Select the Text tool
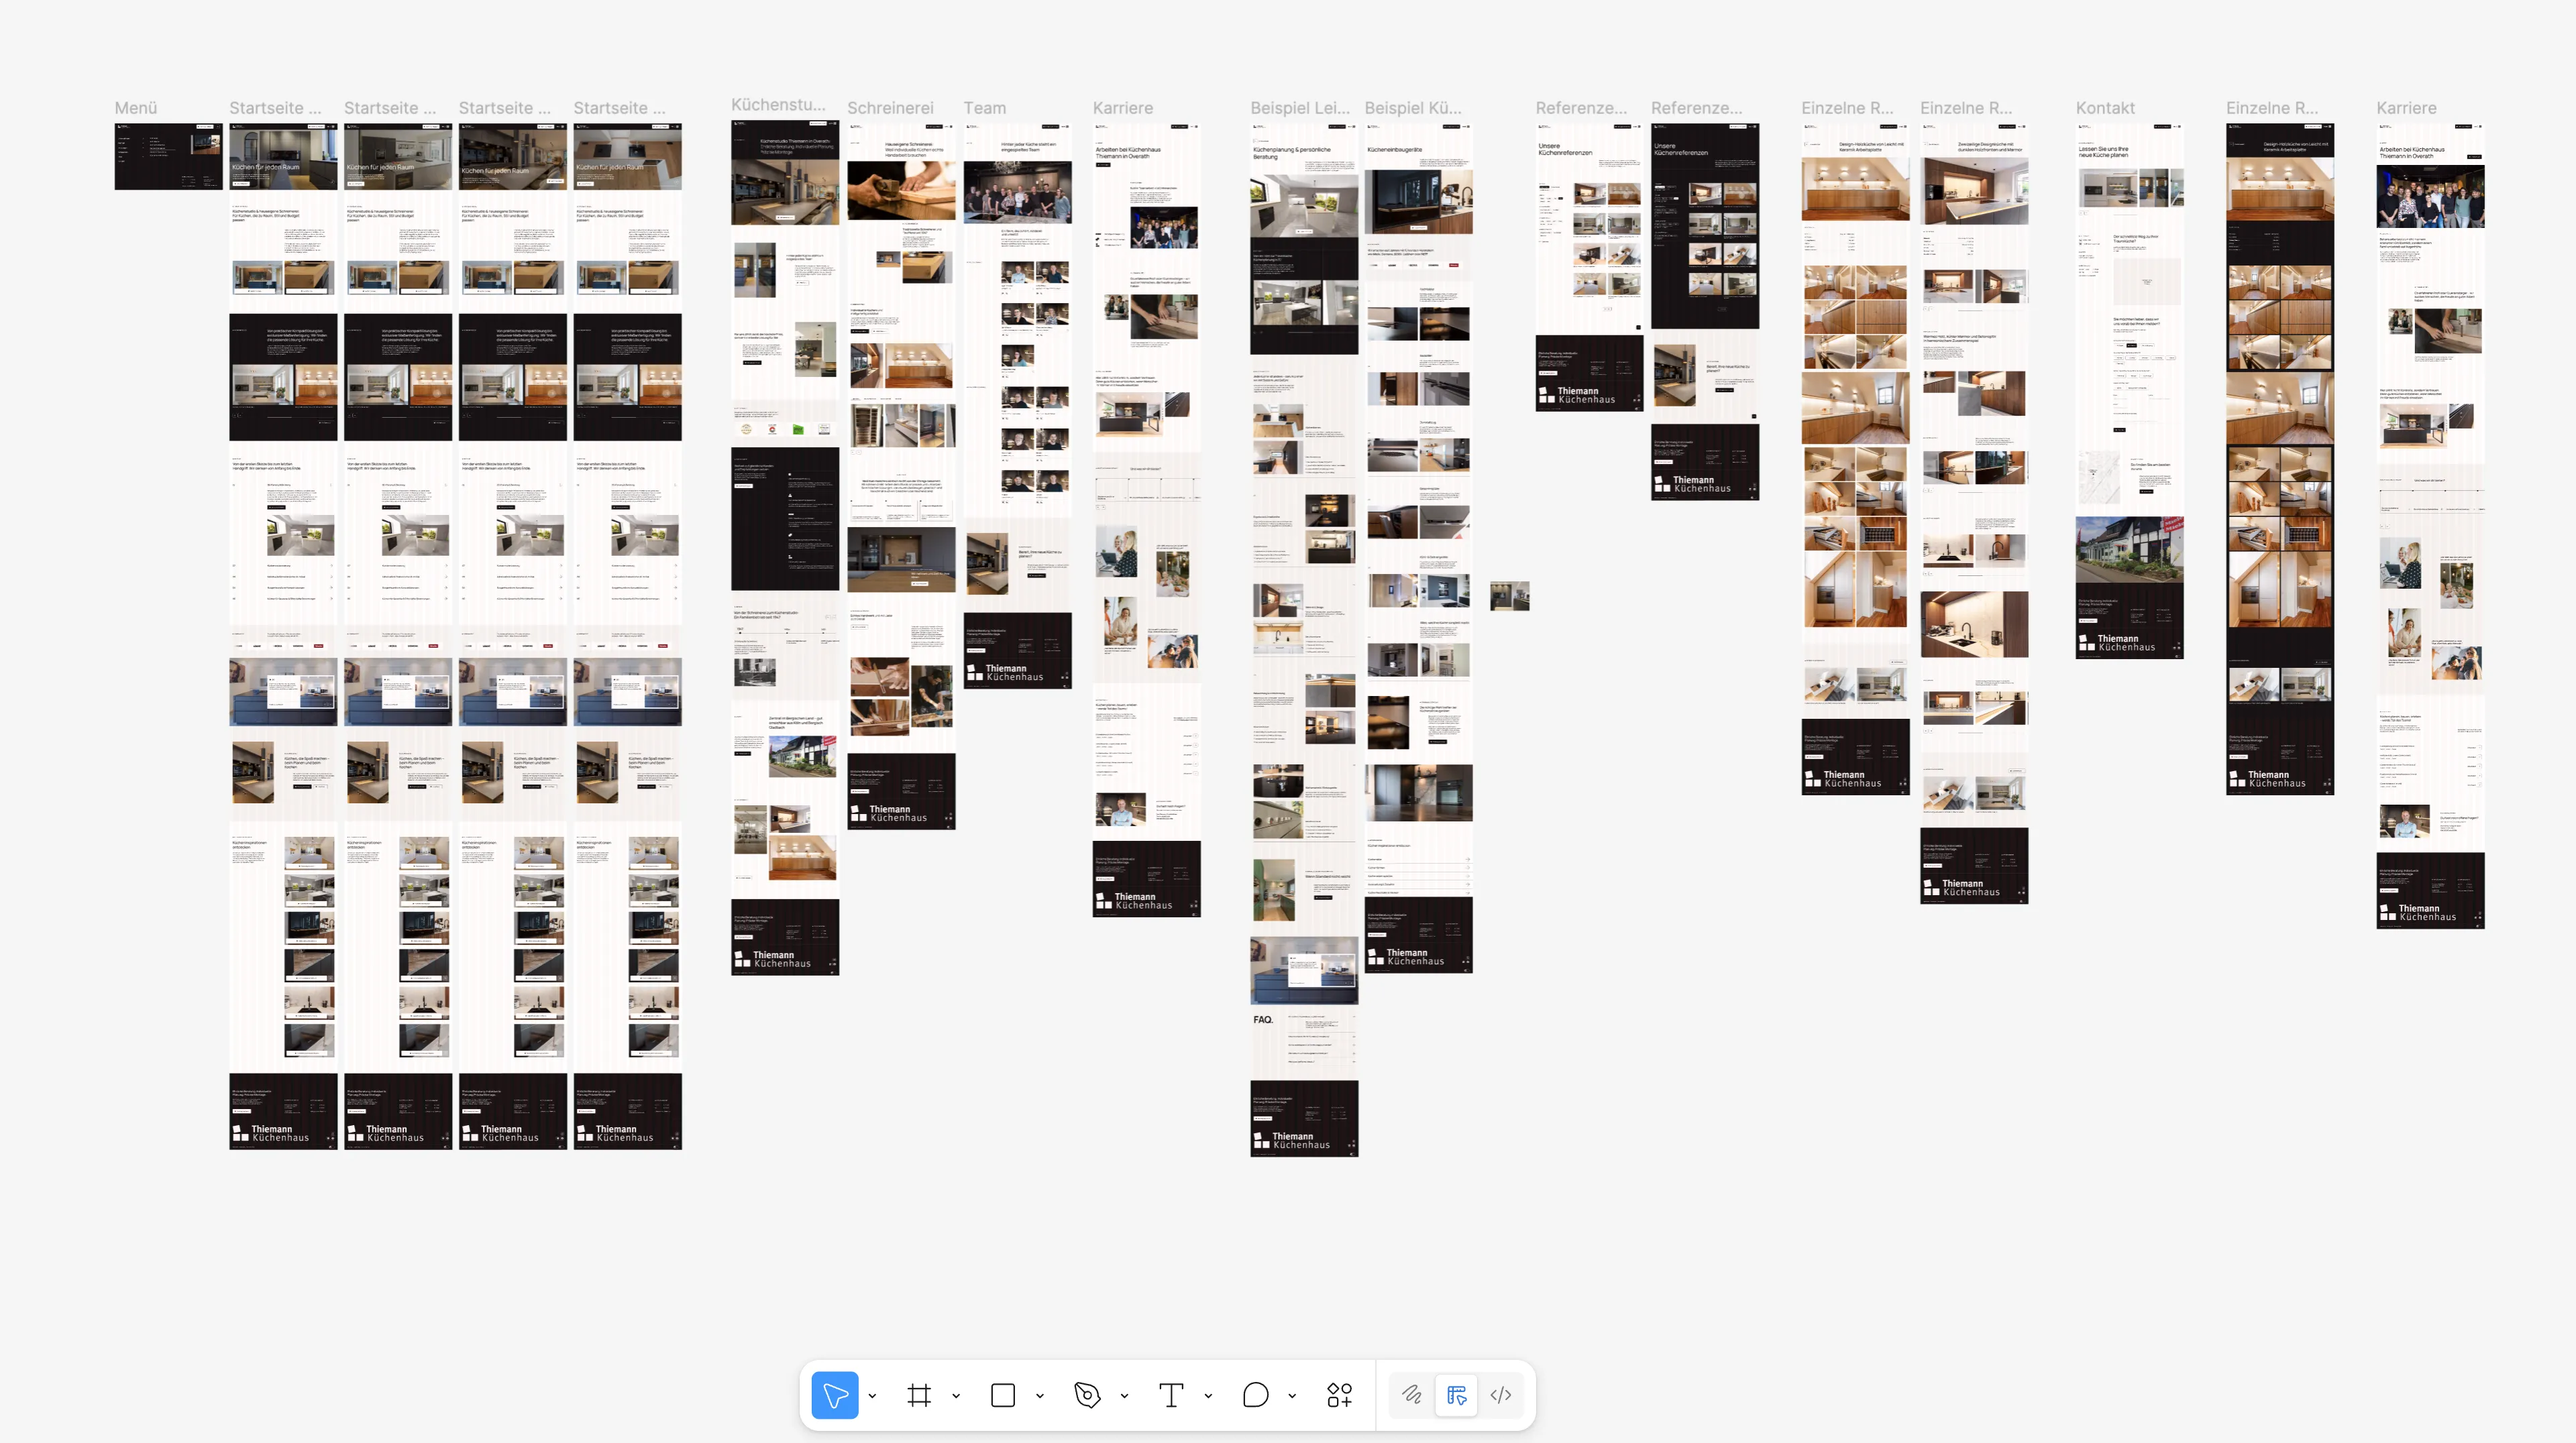 [1171, 1395]
